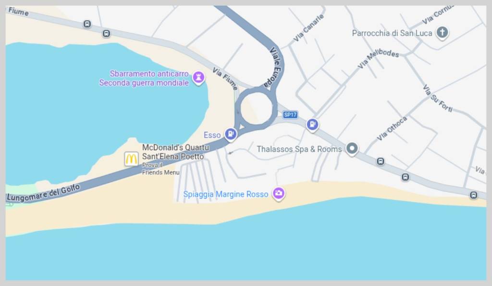This screenshot has width=492, height=286.
Task: Click the Via Othoca street label
Action: 392,129
